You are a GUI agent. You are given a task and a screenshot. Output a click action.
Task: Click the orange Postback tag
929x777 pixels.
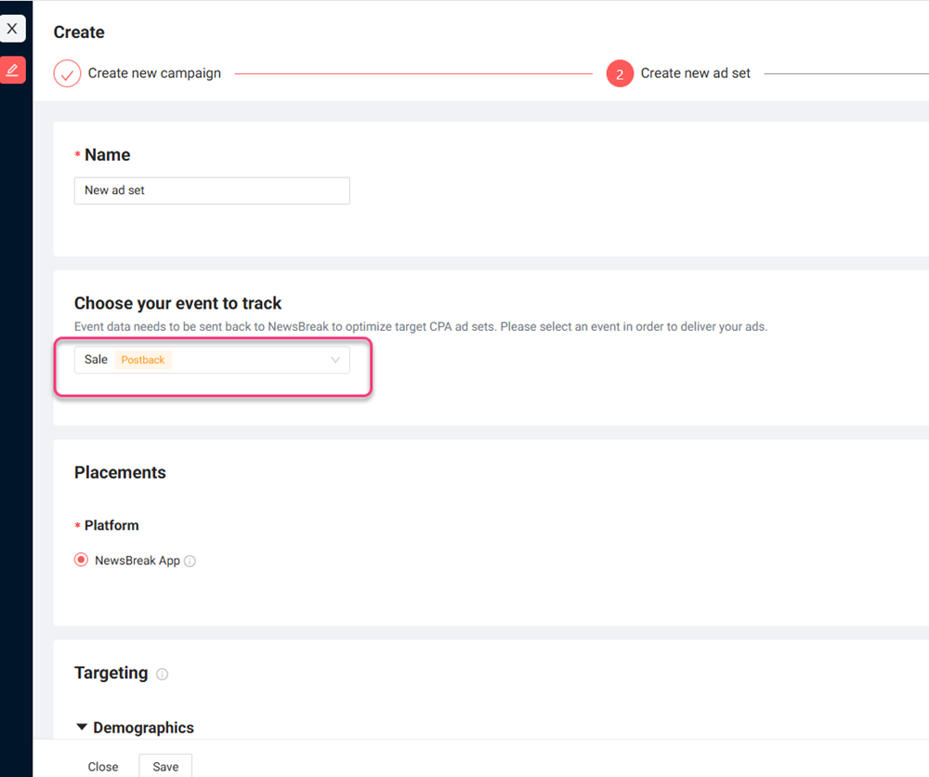coord(143,361)
